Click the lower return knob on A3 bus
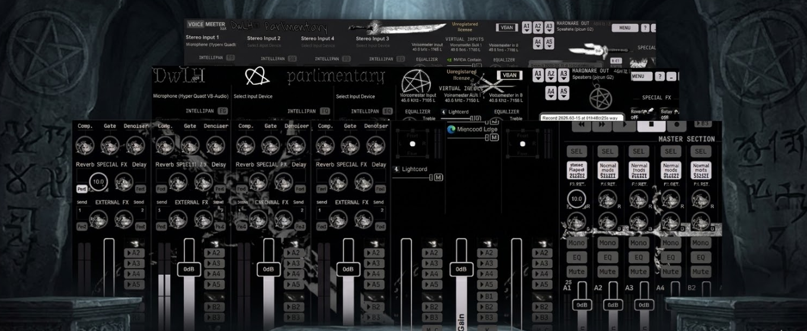Image resolution: width=807 pixels, height=331 pixels. tap(639, 220)
